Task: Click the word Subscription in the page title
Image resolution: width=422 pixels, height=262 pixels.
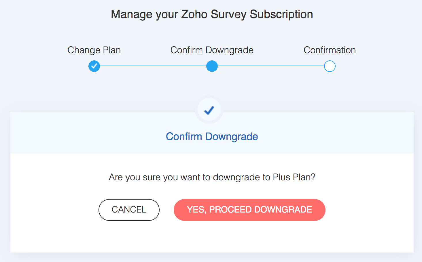Action: coord(281,14)
